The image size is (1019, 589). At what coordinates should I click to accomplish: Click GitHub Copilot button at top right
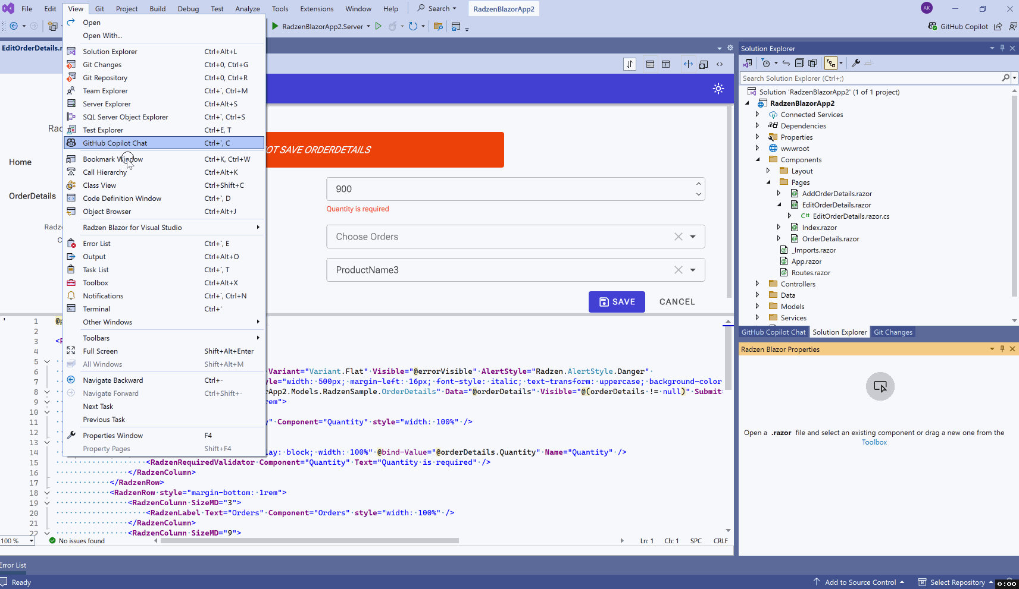tap(958, 27)
